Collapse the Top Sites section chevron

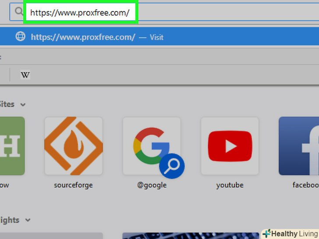tap(23, 105)
